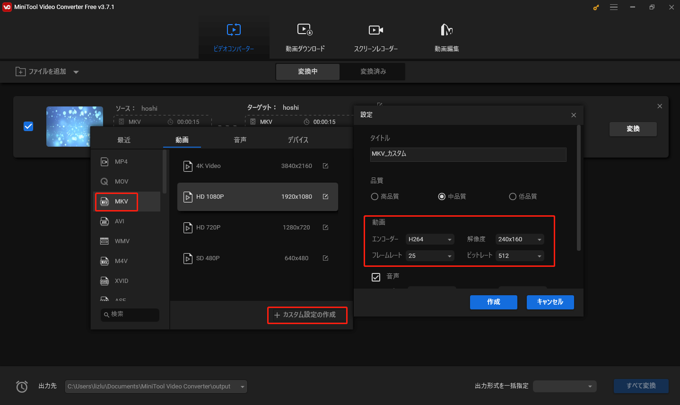Choose the MP4 format
This screenshot has height=405, width=680.
pos(128,162)
